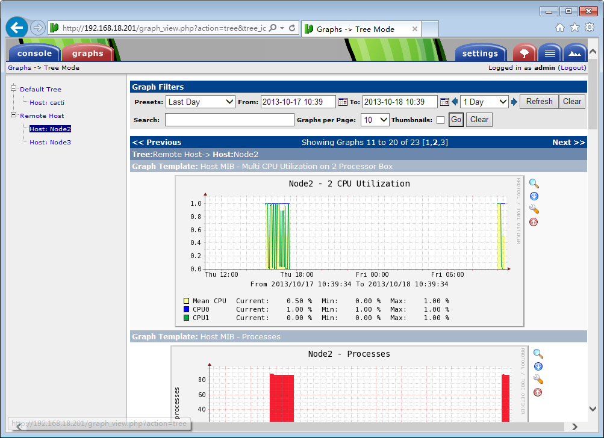Click the Go search button
604x438 pixels.
click(456, 120)
